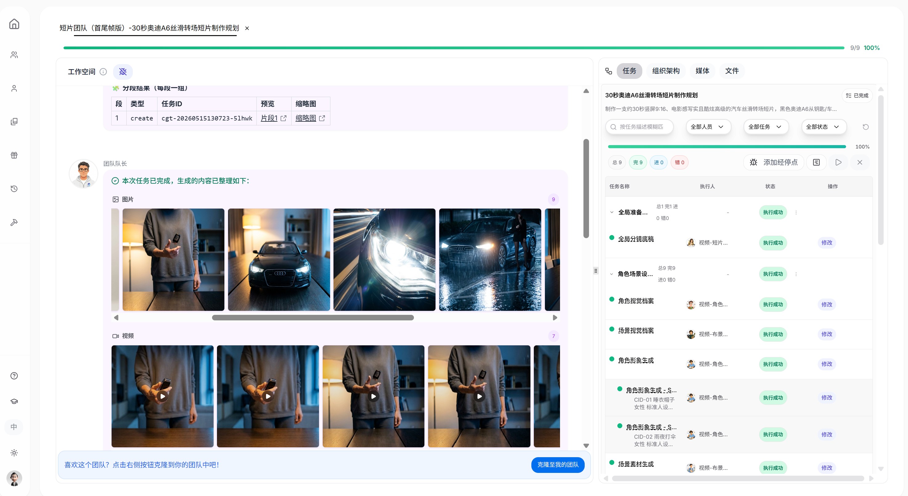
Task: Click the workflow node icon left of 任务
Action: (609, 71)
